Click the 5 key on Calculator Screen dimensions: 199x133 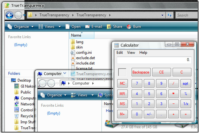point(149,94)
